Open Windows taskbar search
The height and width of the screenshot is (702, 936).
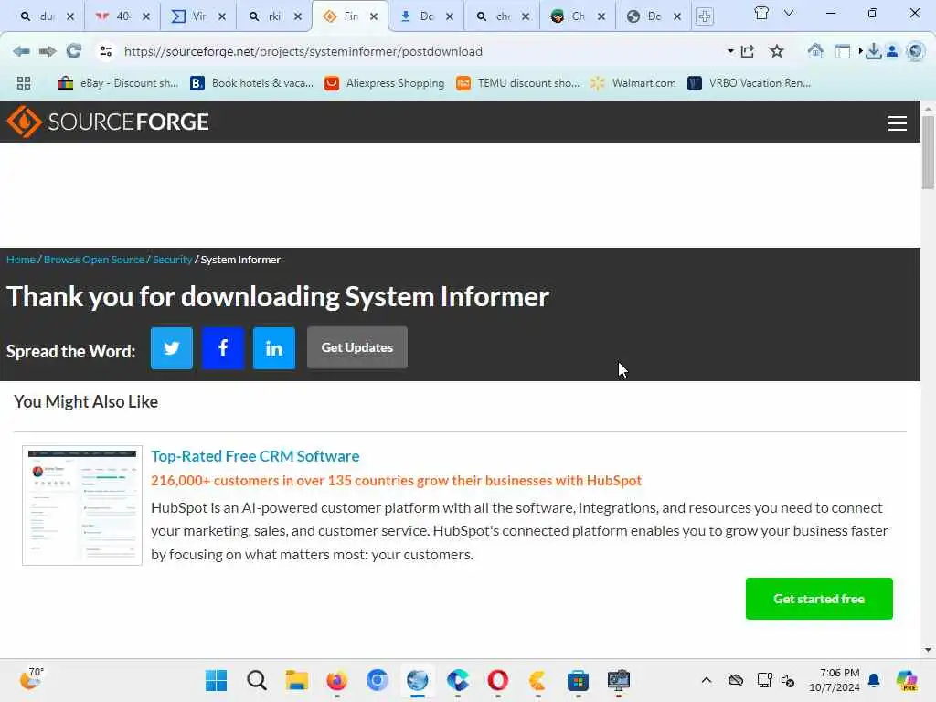[257, 680]
